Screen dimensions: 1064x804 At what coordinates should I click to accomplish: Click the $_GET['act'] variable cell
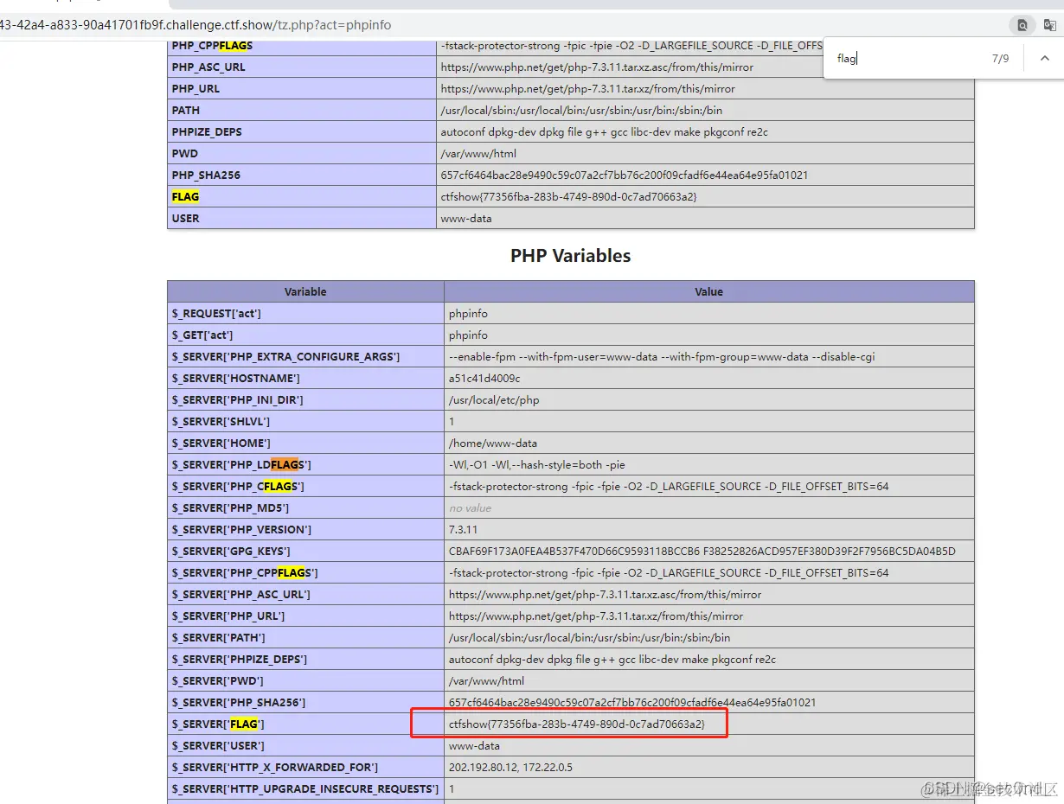pyautogui.click(x=305, y=335)
